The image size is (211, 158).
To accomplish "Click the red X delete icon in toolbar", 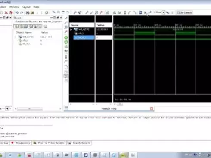I will (x=6, y=12).
